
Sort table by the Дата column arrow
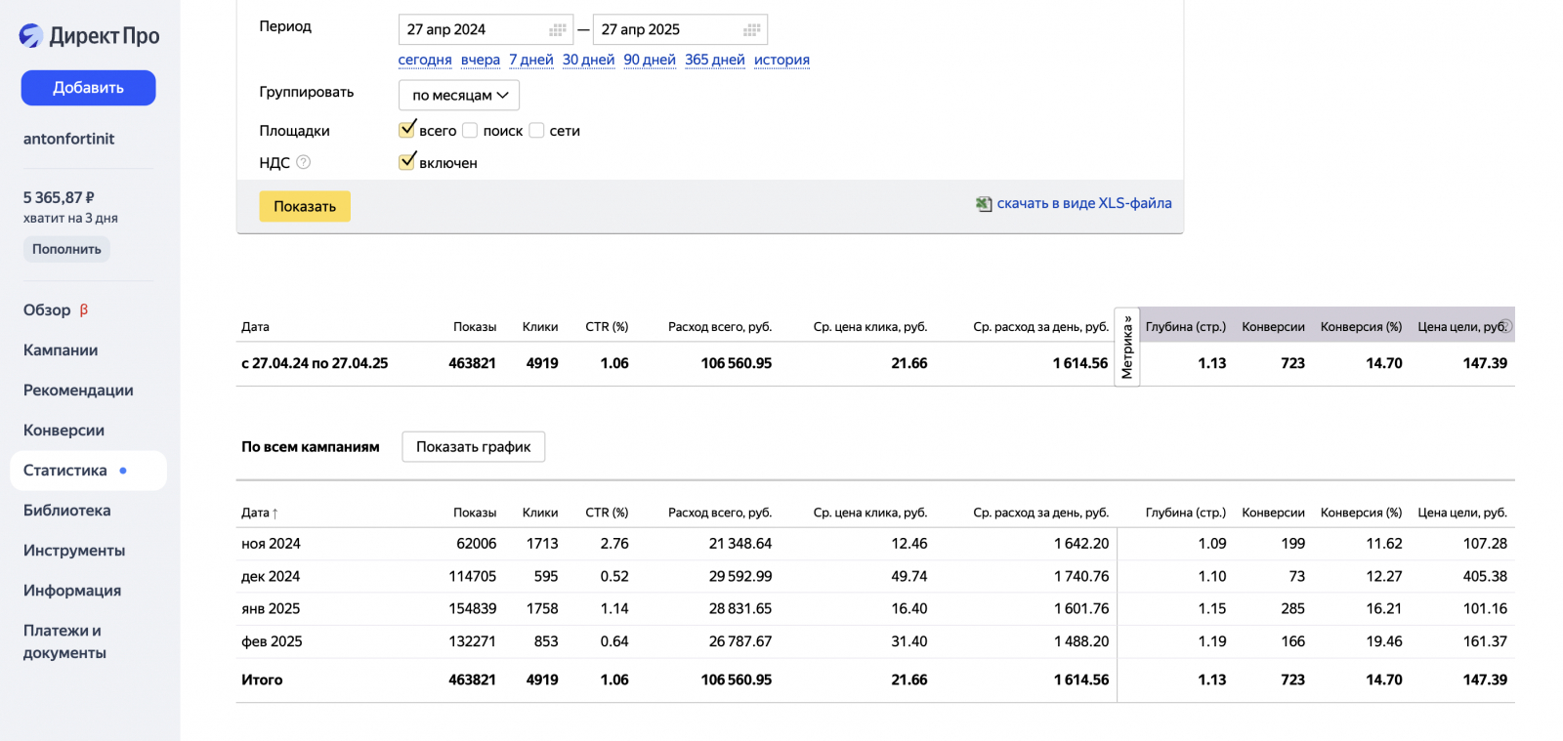275,514
